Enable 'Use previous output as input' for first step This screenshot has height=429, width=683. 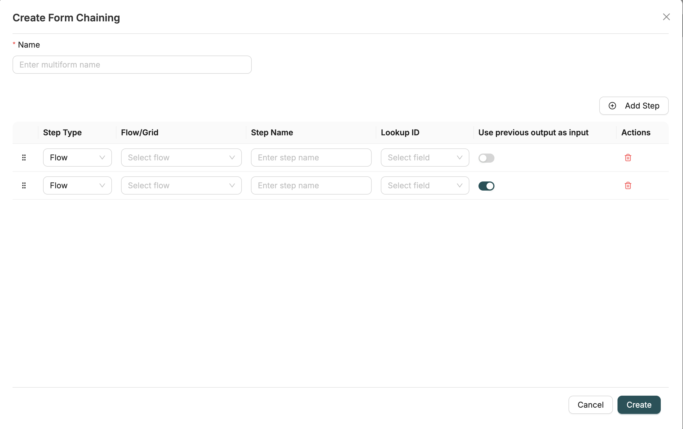pyautogui.click(x=486, y=158)
